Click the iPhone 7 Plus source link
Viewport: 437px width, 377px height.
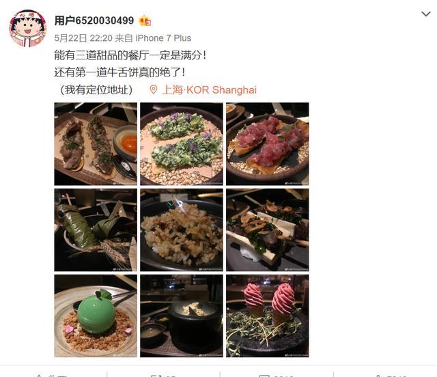point(163,38)
